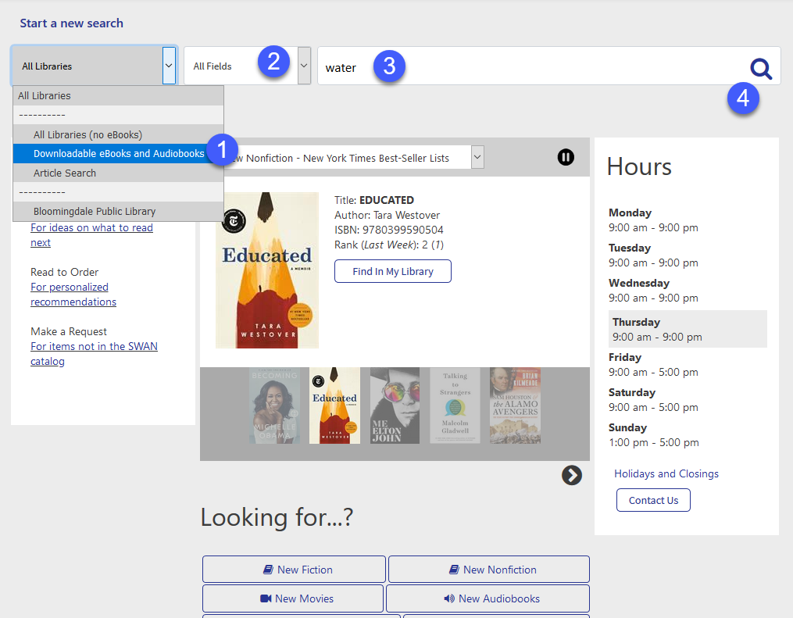The width and height of the screenshot is (793, 618).
Task: Click the Title: EDUCATED text
Action: tap(373, 200)
